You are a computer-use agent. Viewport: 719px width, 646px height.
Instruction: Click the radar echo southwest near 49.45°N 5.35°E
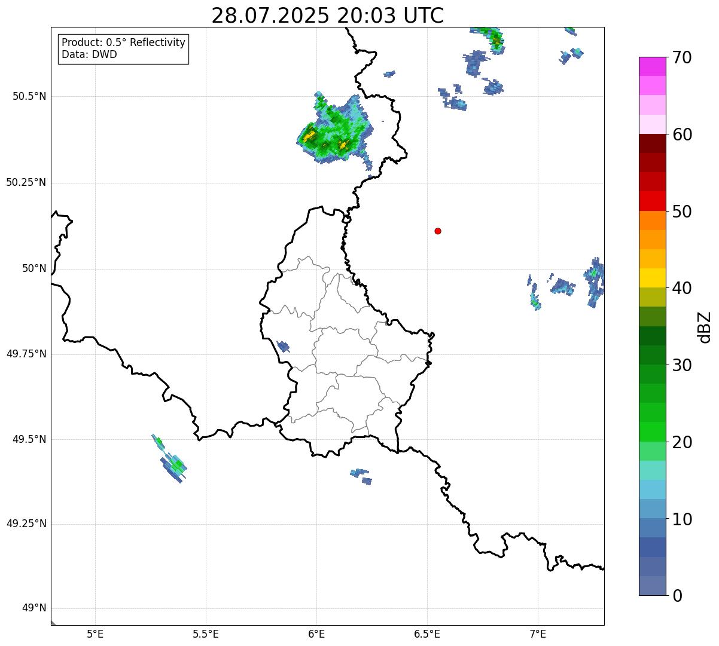(169, 459)
